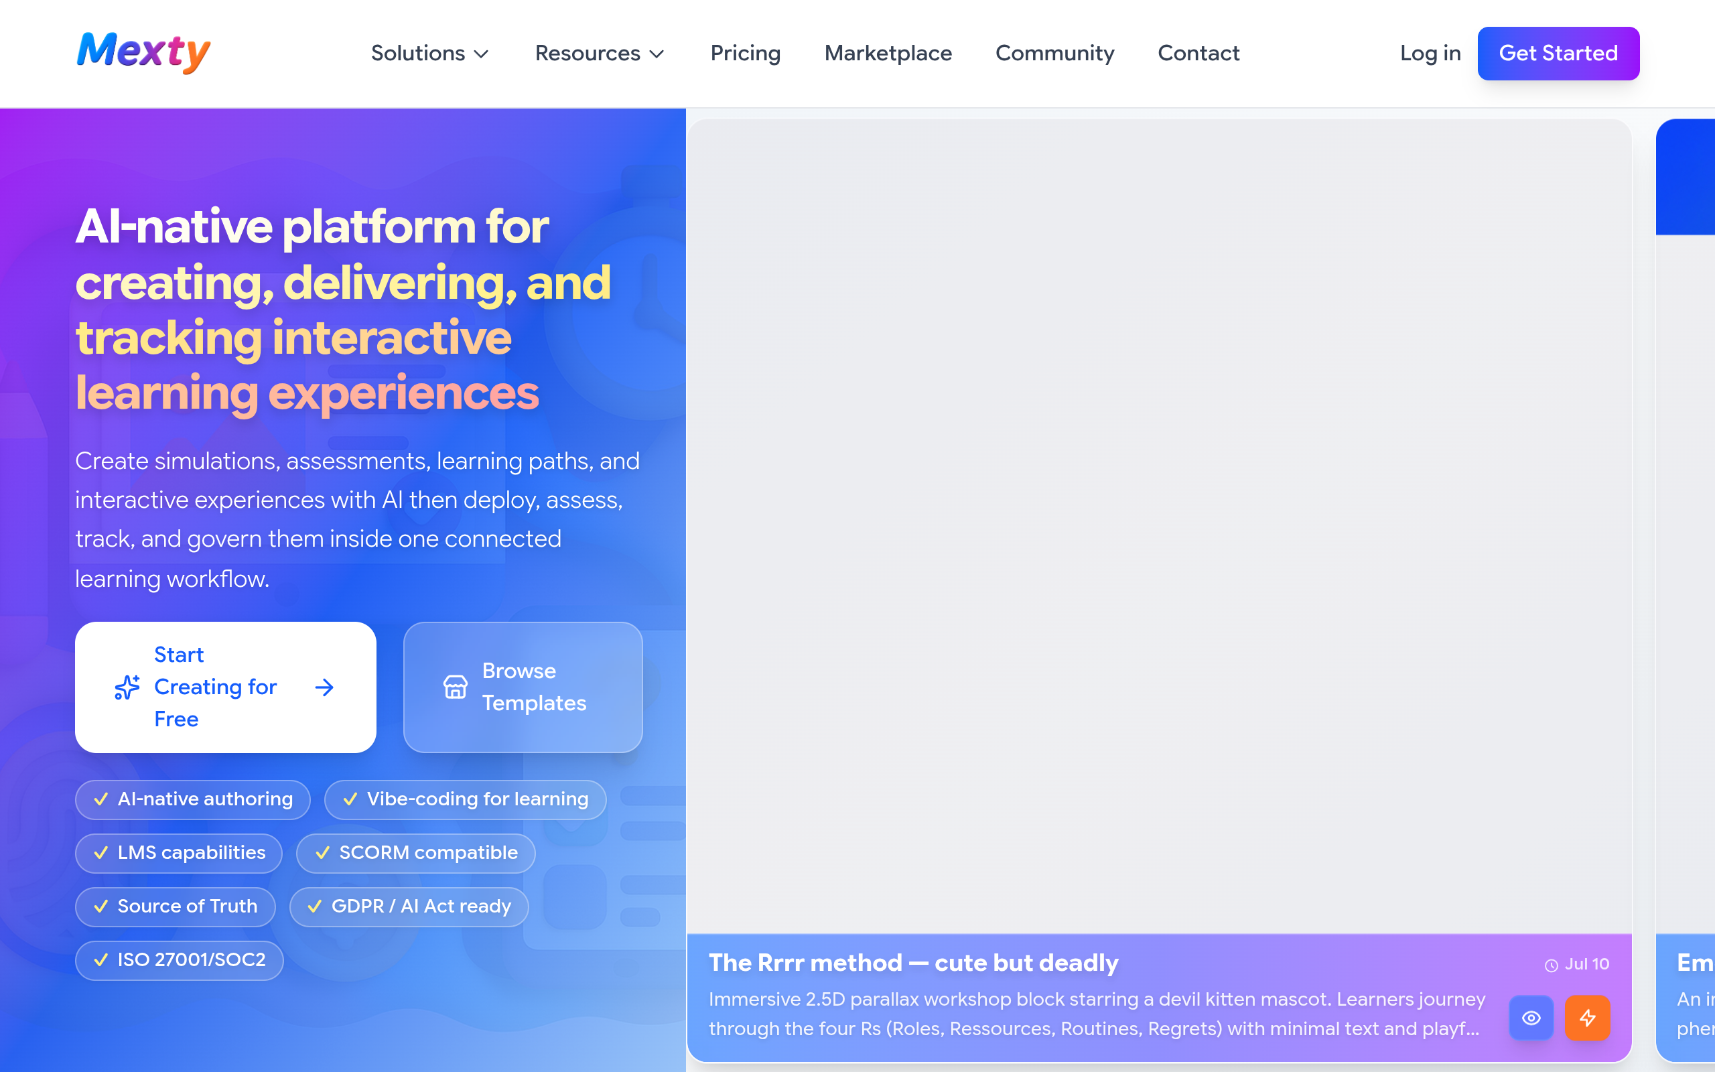
Task: Click Start Creating for Free button
Action: coord(225,687)
